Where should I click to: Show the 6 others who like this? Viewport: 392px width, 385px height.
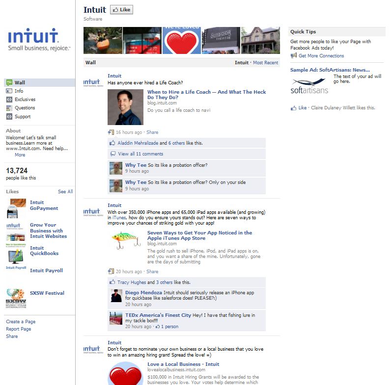click(x=176, y=143)
